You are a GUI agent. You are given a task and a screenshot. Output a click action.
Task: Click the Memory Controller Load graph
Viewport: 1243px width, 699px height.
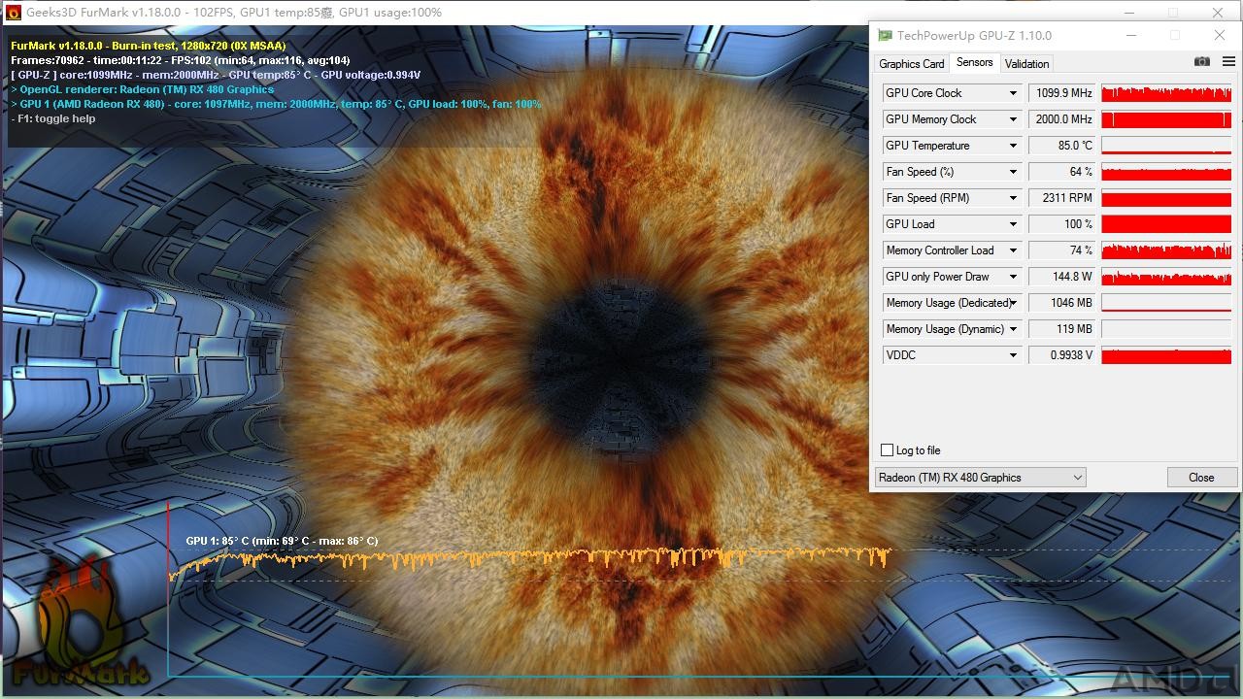[1166, 250]
